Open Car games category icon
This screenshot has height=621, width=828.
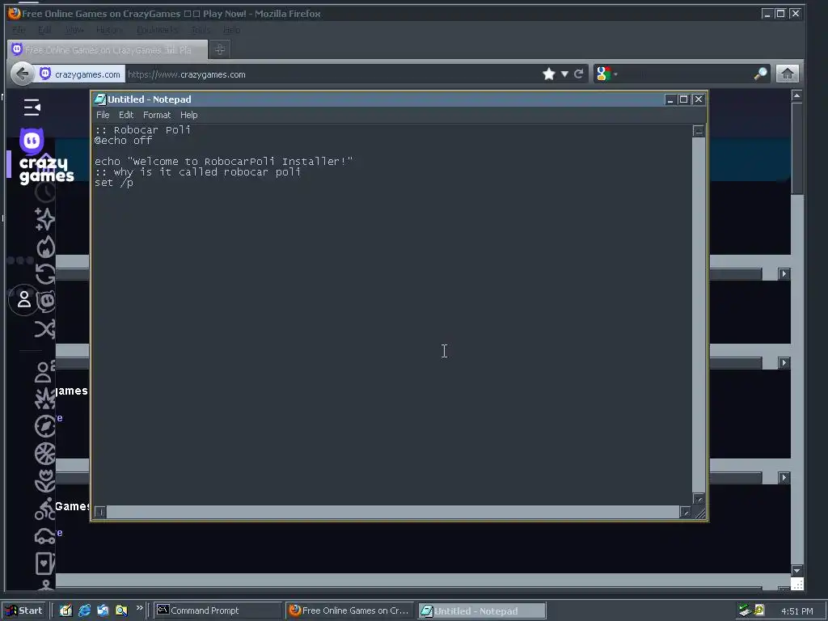click(x=45, y=537)
